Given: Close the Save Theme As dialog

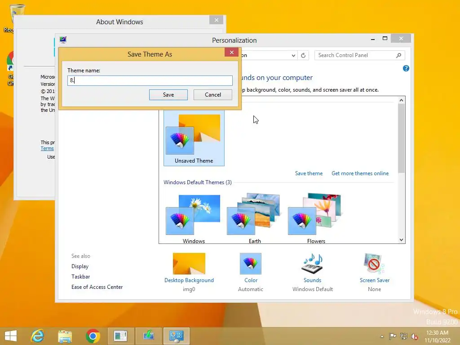Looking at the screenshot, I should tap(231, 52).
